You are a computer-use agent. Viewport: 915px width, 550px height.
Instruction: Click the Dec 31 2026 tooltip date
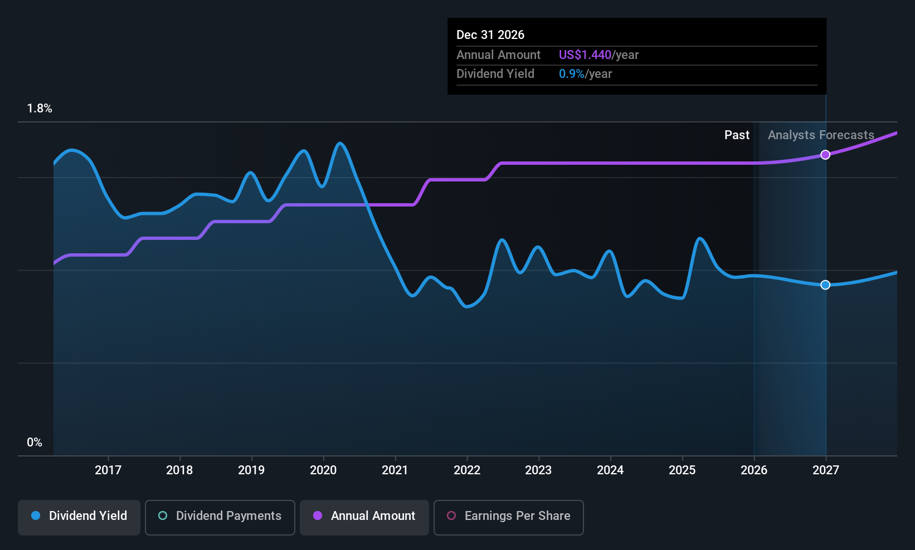point(490,35)
